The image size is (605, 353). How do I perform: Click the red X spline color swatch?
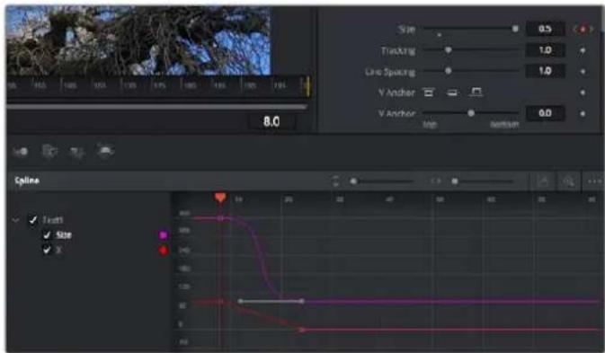pyautogui.click(x=164, y=251)
